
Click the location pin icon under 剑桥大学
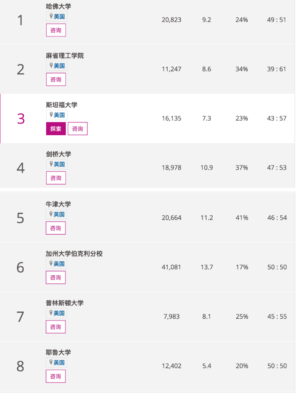click(x=51, y=164)
